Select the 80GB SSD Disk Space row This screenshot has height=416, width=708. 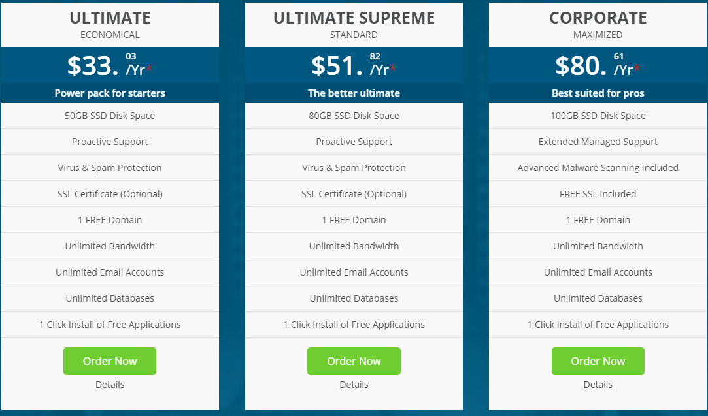point(354,116)
